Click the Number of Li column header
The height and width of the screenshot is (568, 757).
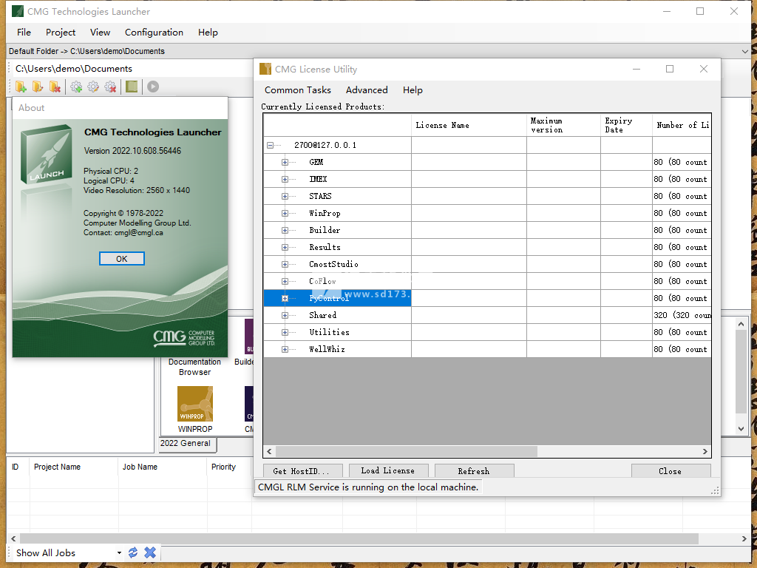[682, 125]
